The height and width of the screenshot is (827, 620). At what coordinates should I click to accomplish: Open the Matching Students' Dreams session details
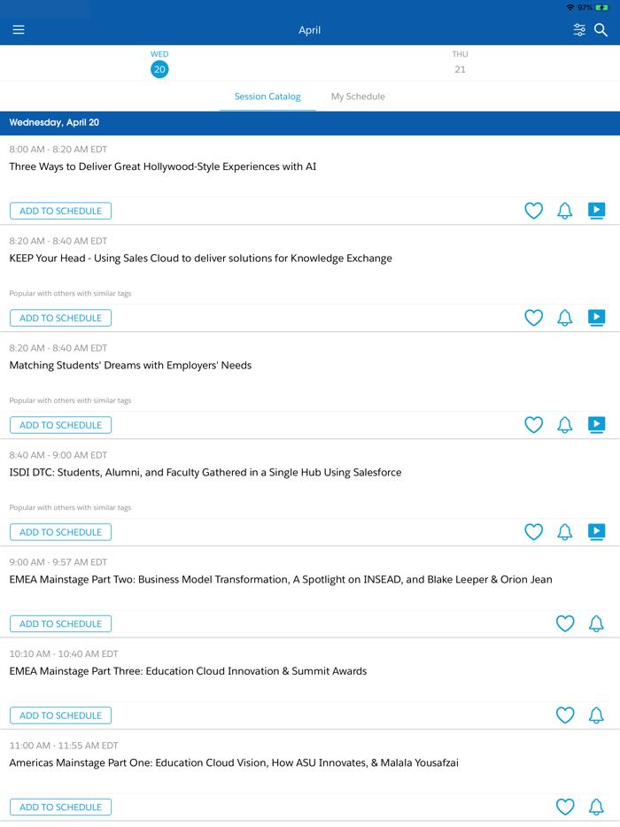[x=130, y=365]
